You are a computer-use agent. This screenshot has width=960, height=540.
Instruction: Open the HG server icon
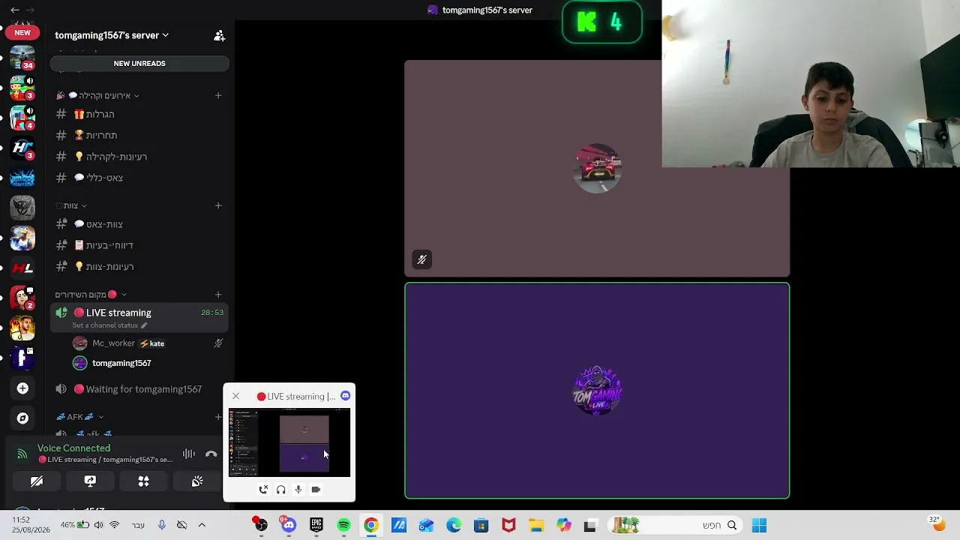[x=22, y=148]
